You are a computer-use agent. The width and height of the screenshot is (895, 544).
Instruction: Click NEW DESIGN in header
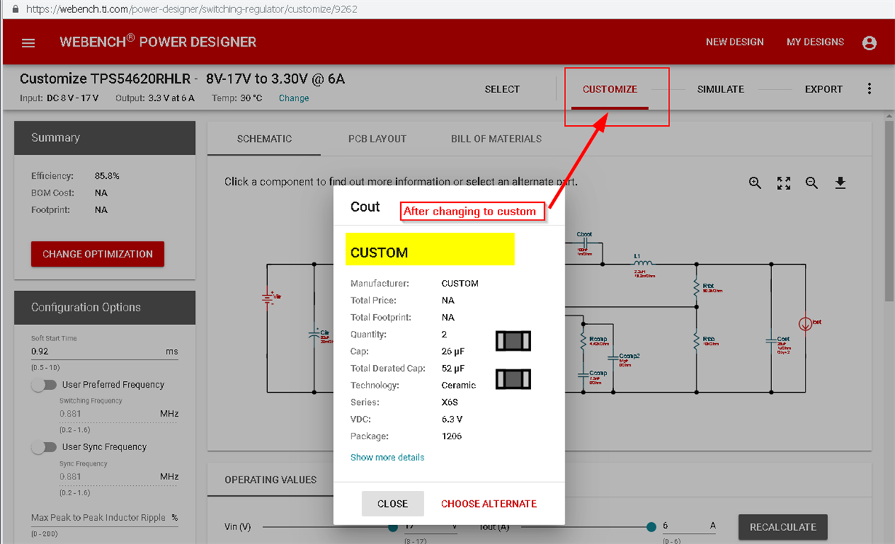coord(735,42)
